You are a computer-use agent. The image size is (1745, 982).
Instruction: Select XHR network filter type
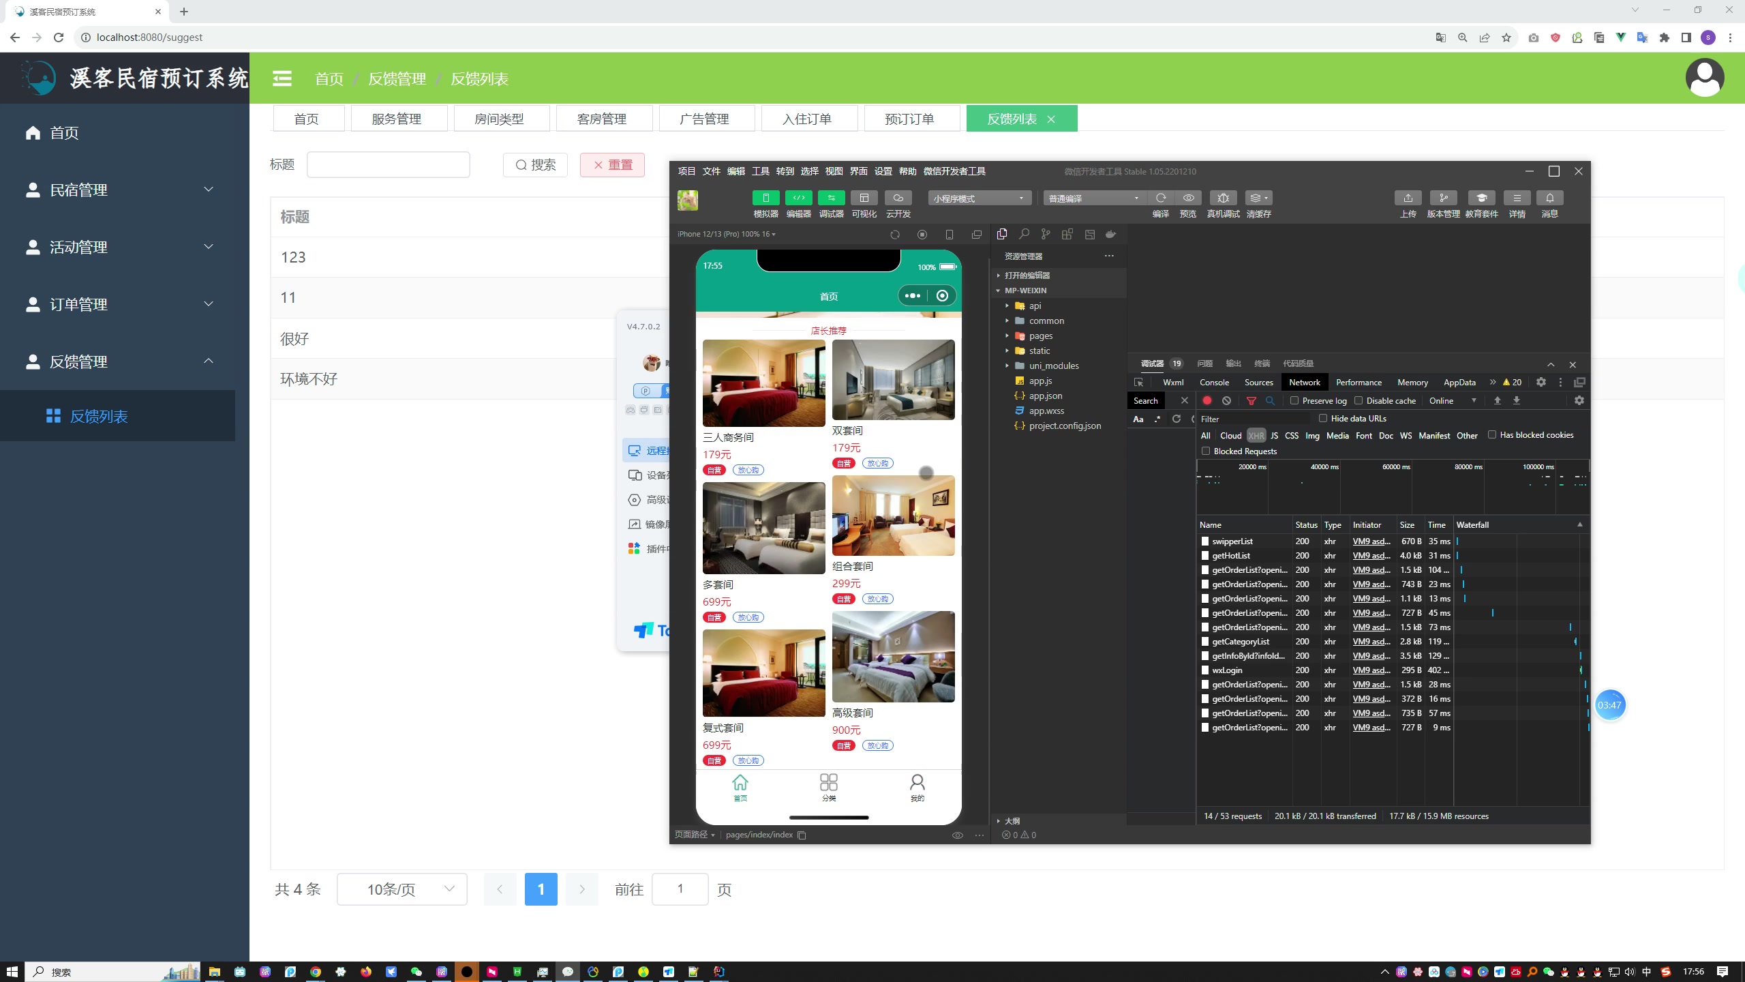pyautogui.click(x=1256, y=436)
